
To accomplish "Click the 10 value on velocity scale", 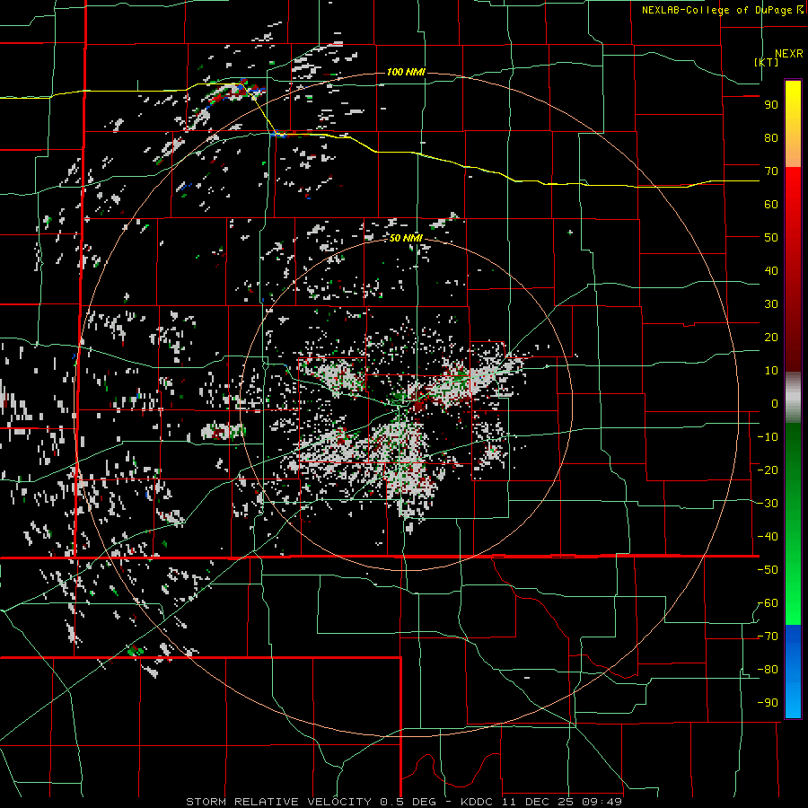I will [x=771, y=371].
